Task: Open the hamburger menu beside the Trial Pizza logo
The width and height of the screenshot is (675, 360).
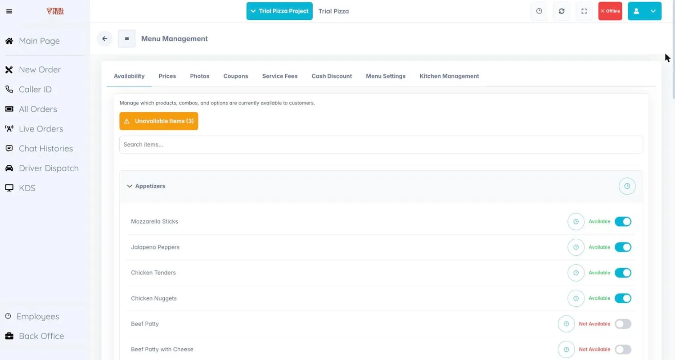Action: (9, 11)
